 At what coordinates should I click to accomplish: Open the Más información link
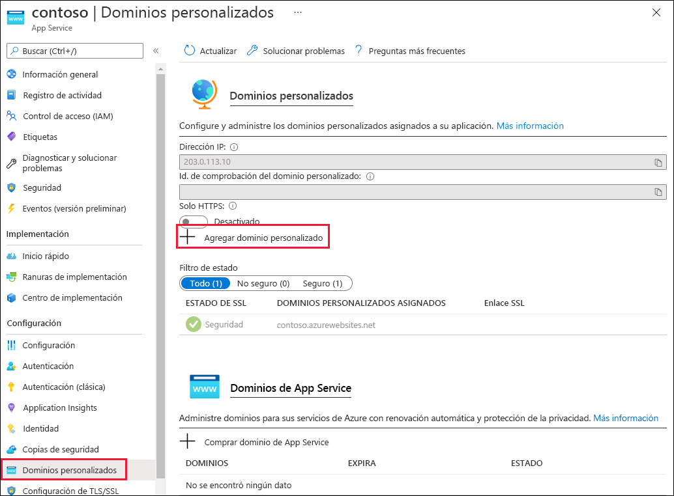pyautogui.click(x=530, y=126)
